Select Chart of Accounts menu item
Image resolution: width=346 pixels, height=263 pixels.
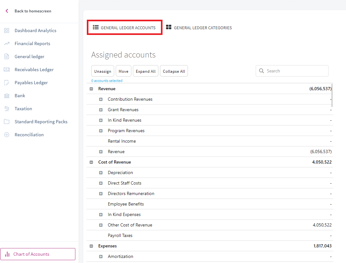38,254
